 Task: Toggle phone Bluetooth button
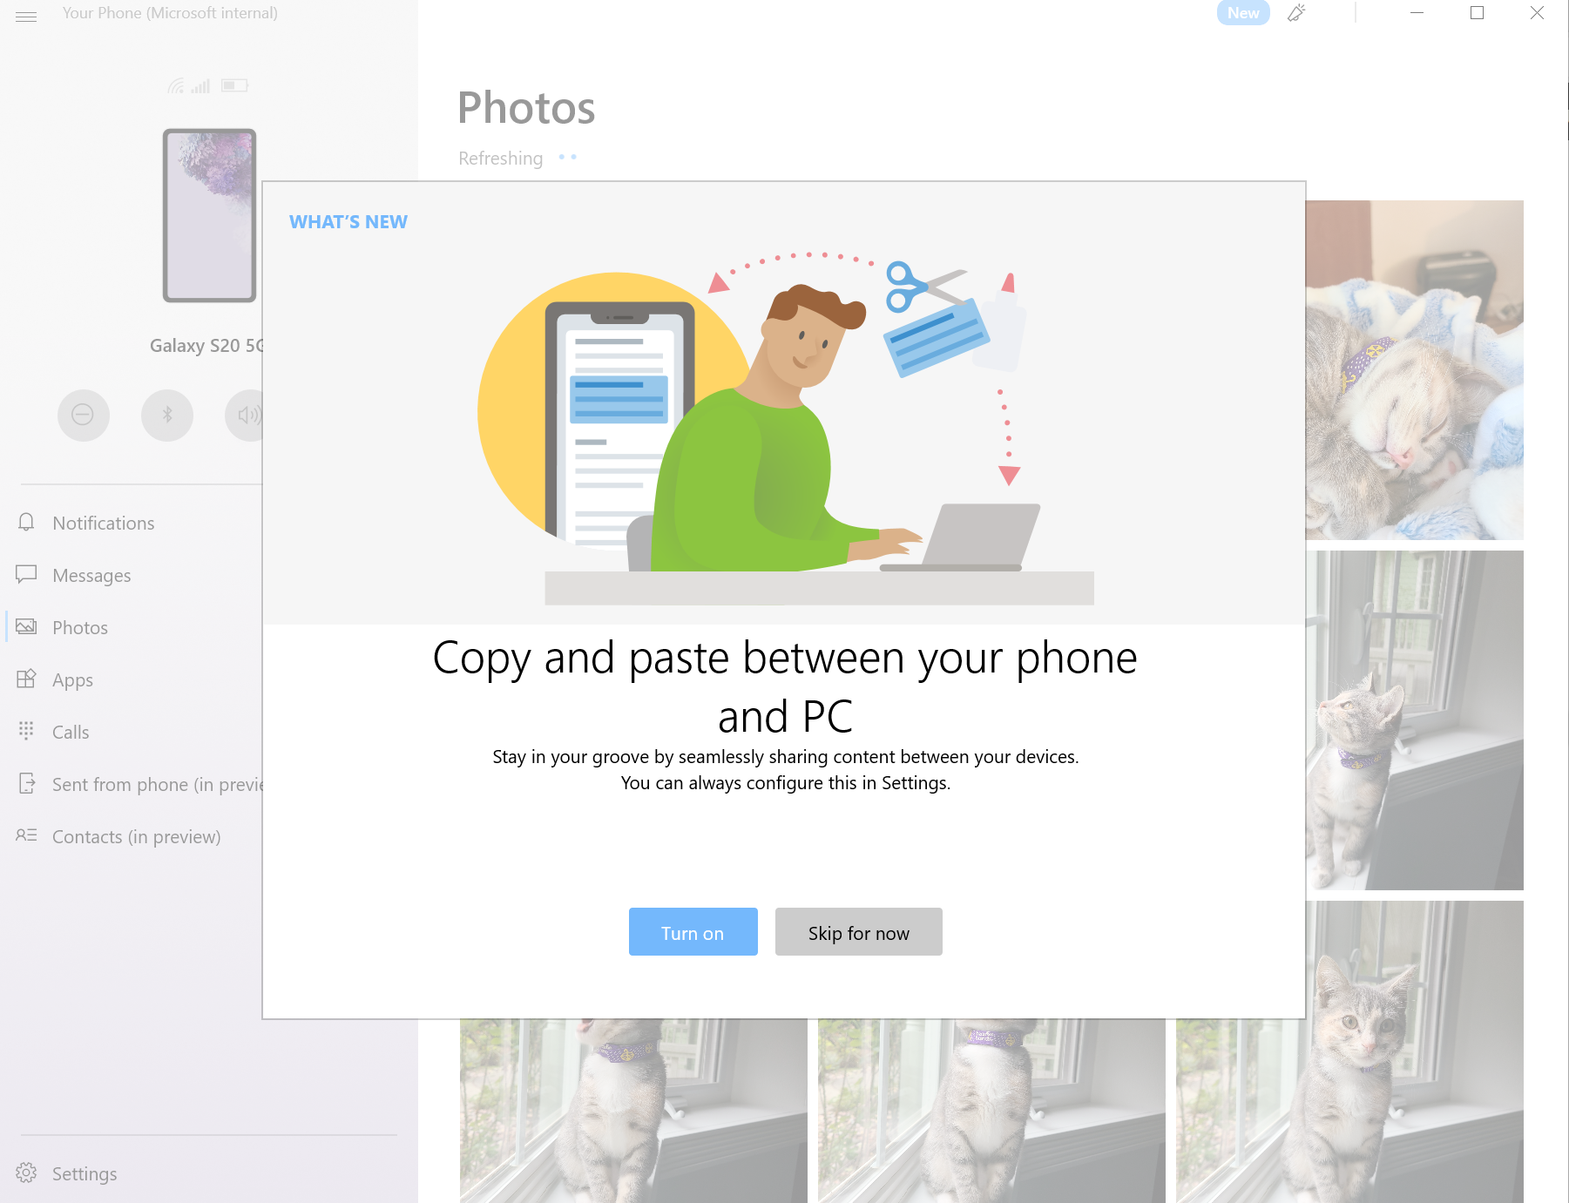point(166,415)
